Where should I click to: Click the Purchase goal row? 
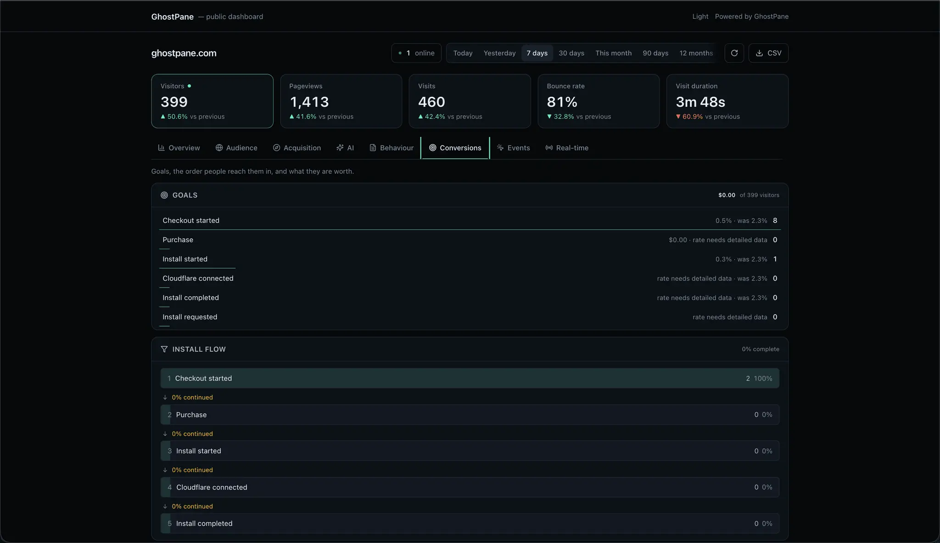pyautogui.click(x=470, y=240)
